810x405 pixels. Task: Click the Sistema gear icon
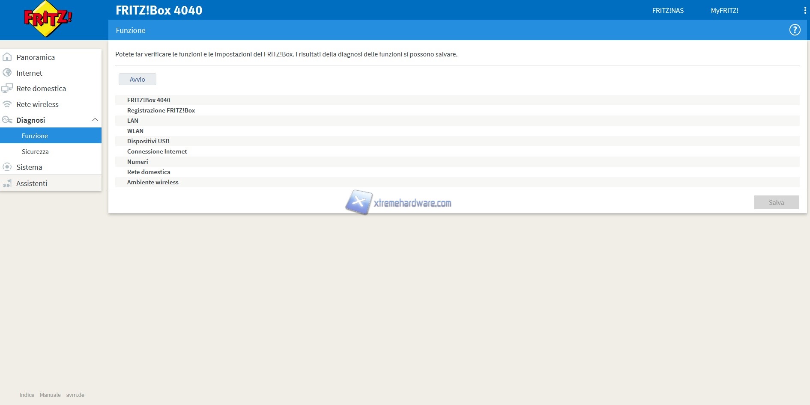(x=7, y=167)
